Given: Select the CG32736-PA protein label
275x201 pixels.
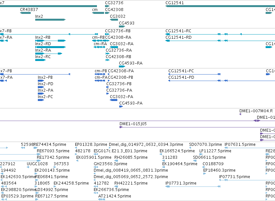Looking at the screenshot, I should click(x=119, y=91).
